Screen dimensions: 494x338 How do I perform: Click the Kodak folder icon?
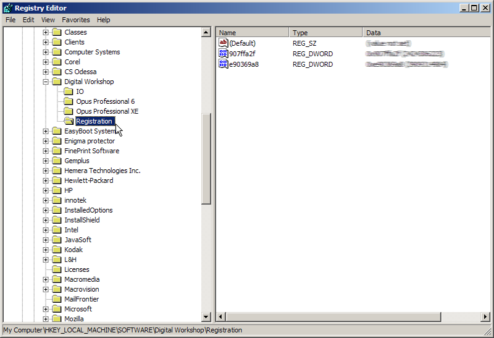tap(57, 250)
